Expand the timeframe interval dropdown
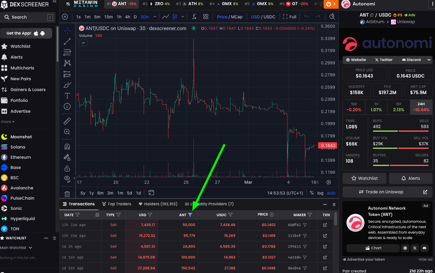Viewport: 435px width, 273px height. coord(155,17)
